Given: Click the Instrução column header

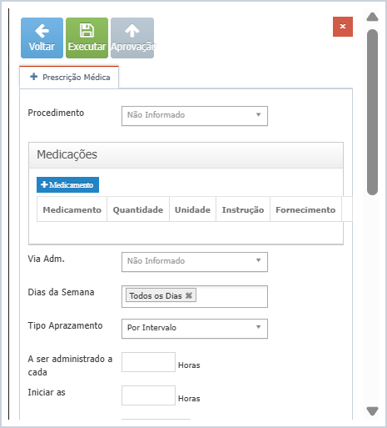Looking at the screenshot, I should (243, 209).
